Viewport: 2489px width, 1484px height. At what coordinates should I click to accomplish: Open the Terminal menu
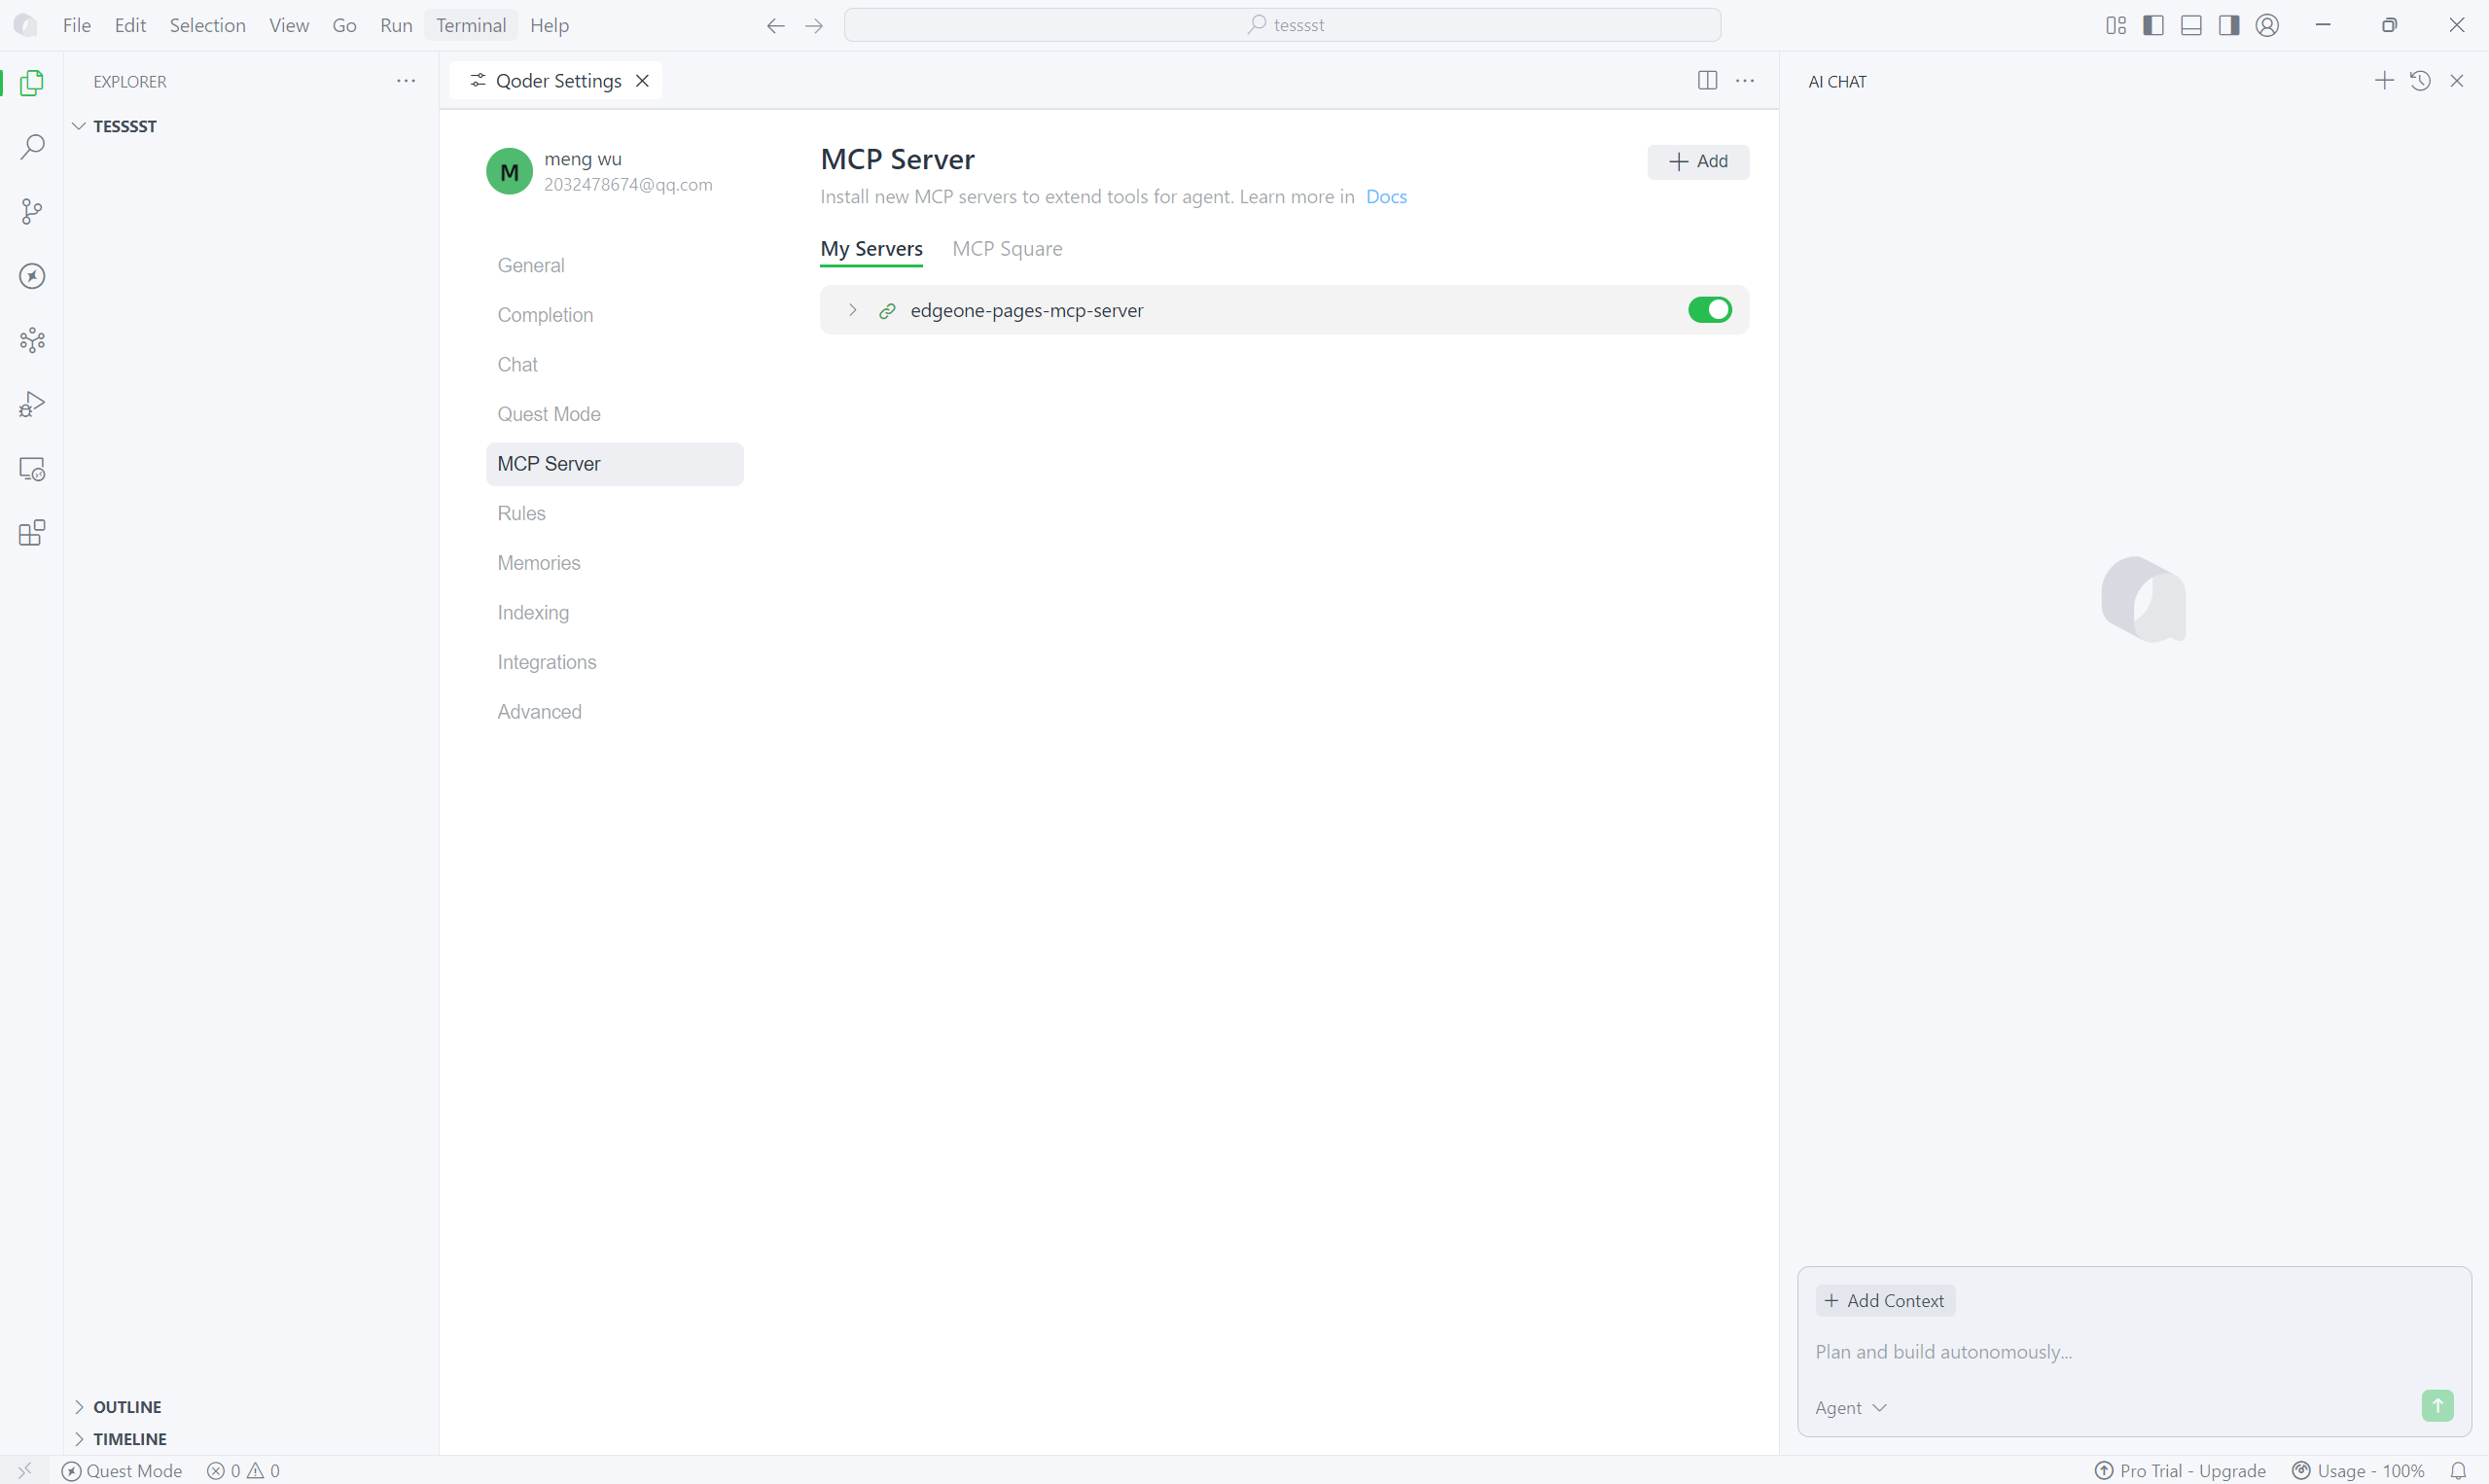pos(471,25)
